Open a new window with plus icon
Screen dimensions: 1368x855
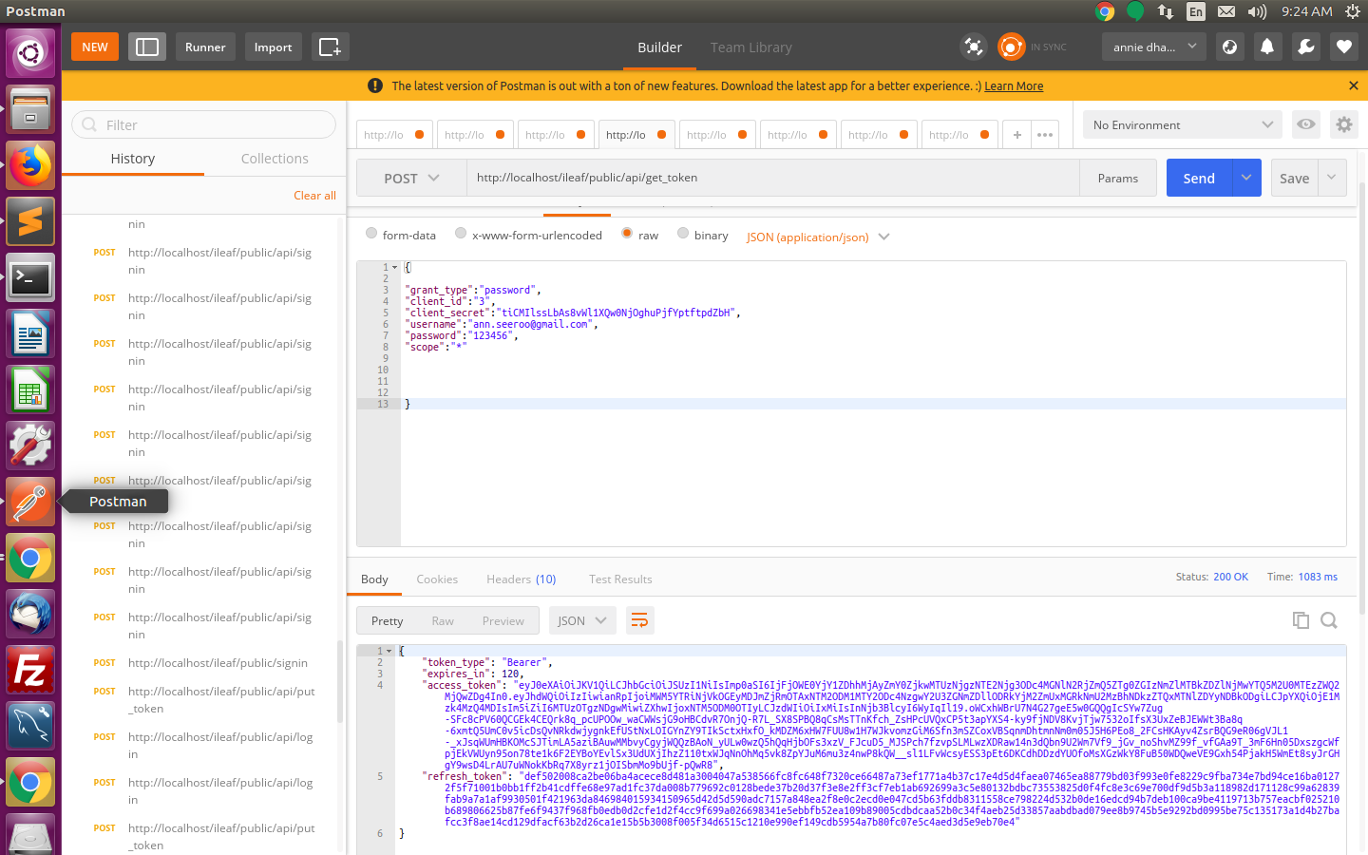coord(330,47)
